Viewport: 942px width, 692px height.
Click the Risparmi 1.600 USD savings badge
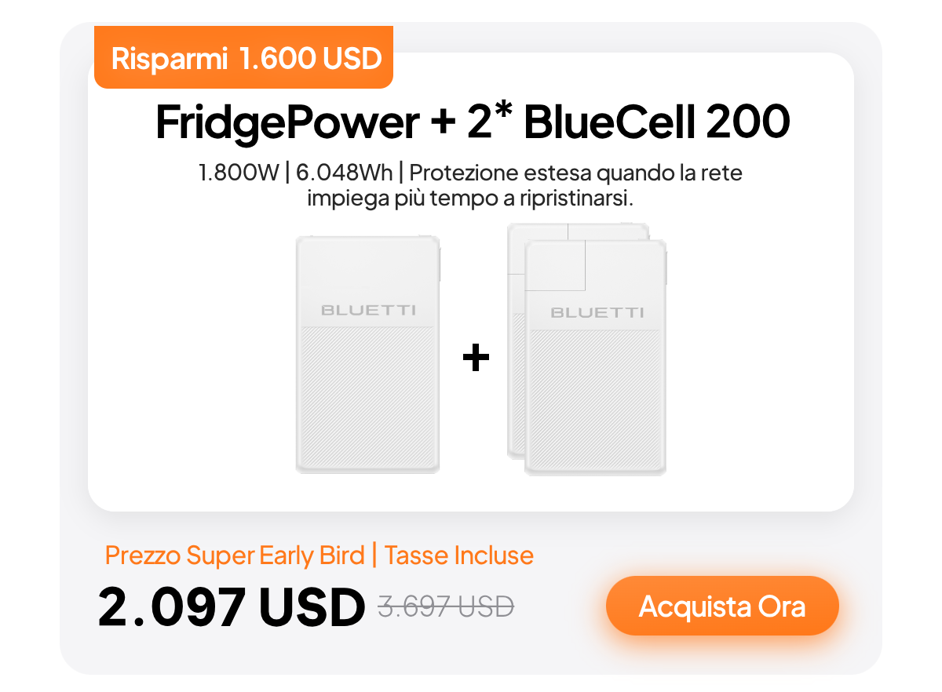(x=243, y=58)
